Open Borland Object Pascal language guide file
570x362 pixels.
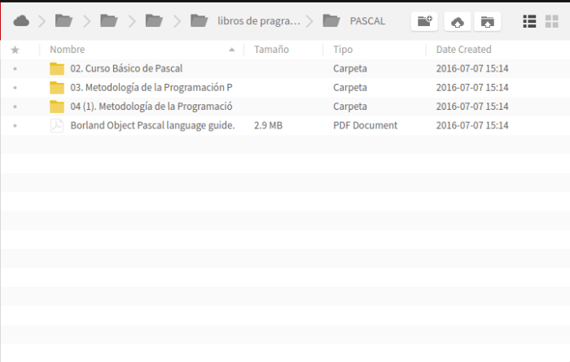coord(152,125)
